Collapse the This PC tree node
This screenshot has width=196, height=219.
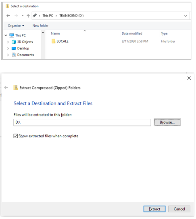6,35
